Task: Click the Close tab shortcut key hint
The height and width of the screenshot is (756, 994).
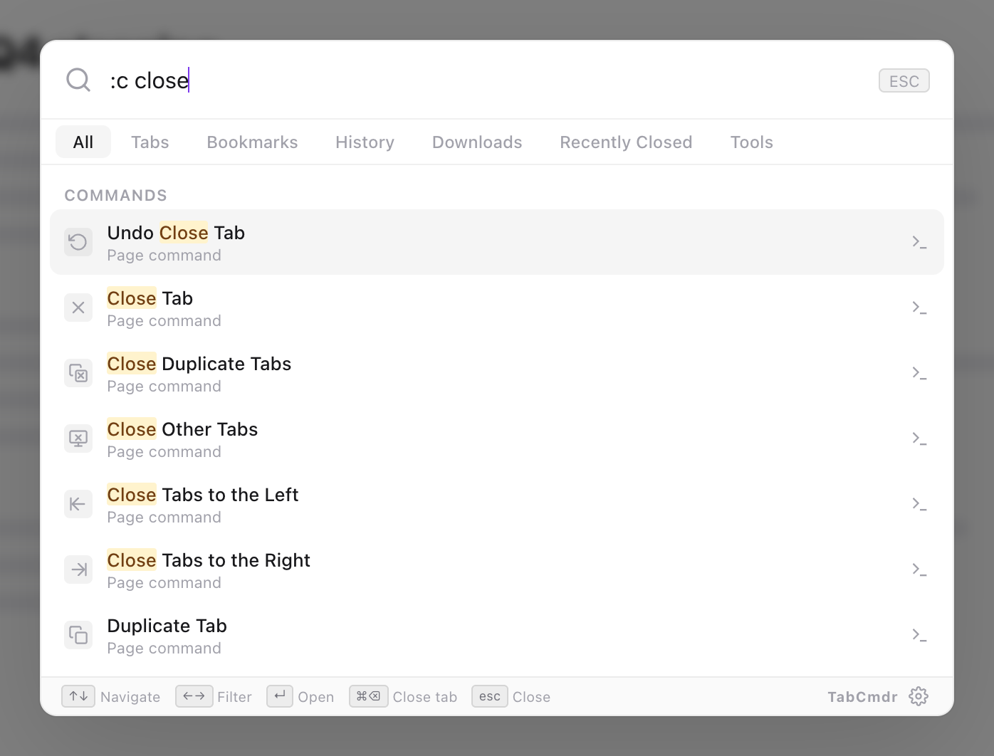Action: tap(369, 696)
